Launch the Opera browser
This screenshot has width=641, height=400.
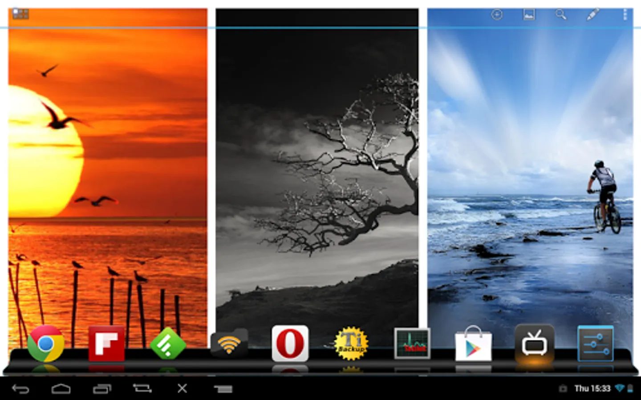coord(290,343)
